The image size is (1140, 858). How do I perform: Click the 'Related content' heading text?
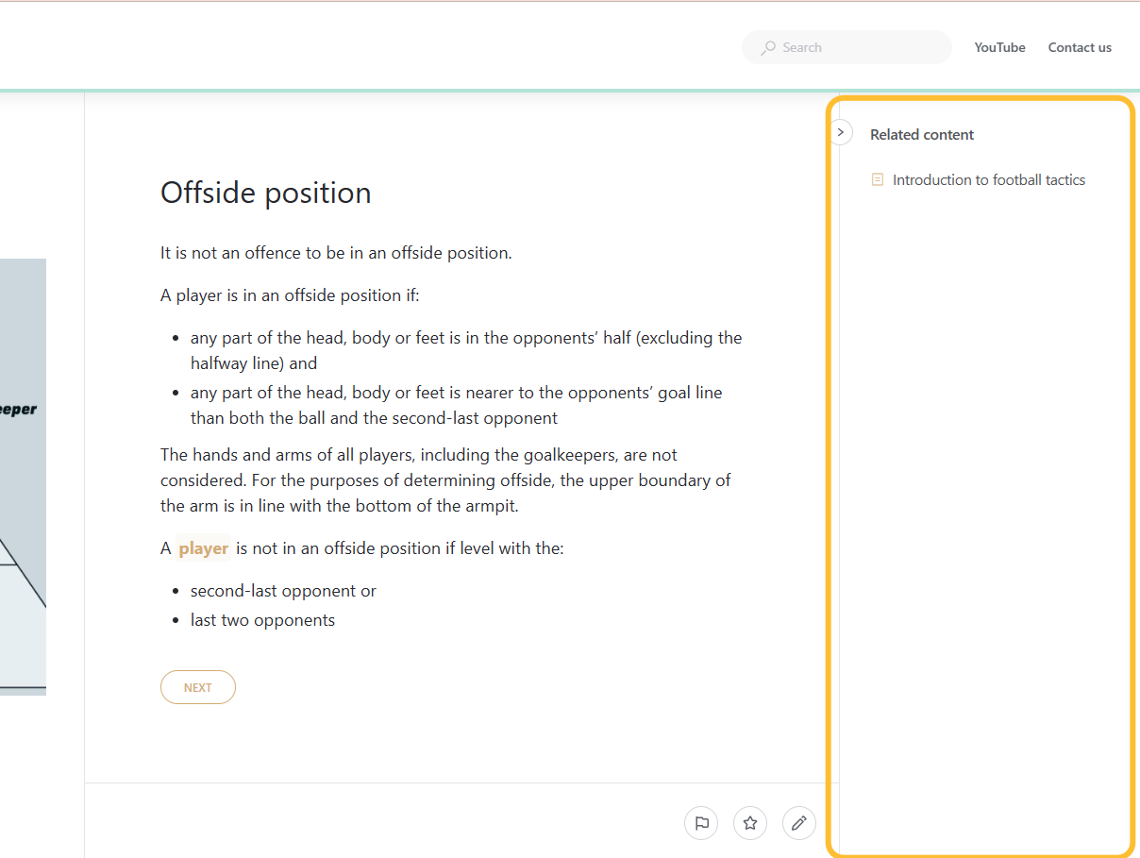(x=922, y=135)
